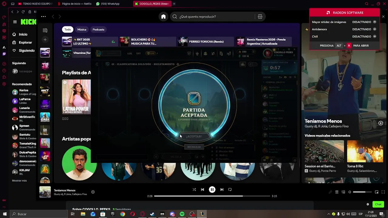The height and width of the screenshot is (218, 388).
Task: Open the League client's store coins icon
Action: (229, 54)
